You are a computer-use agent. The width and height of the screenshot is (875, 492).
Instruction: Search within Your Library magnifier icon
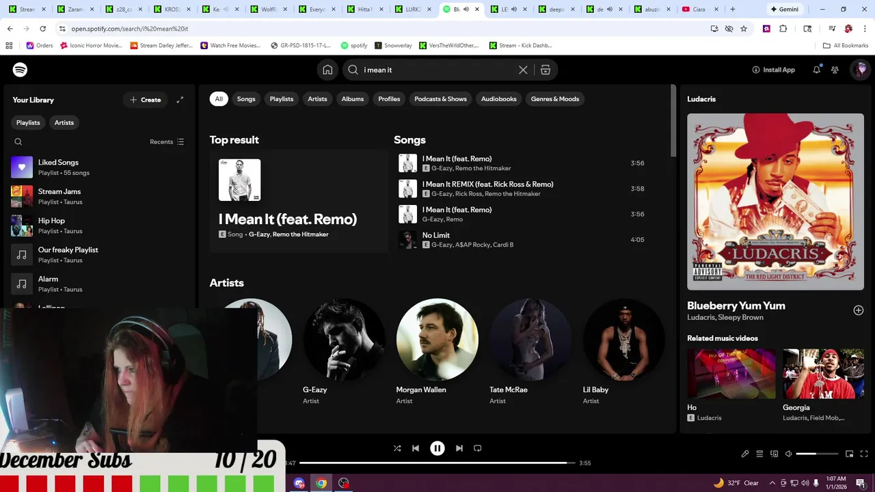[x=18, y=142]
